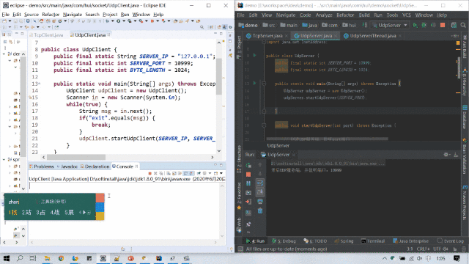Collapse main method fold marker at line 13

[x=264, y=84]
